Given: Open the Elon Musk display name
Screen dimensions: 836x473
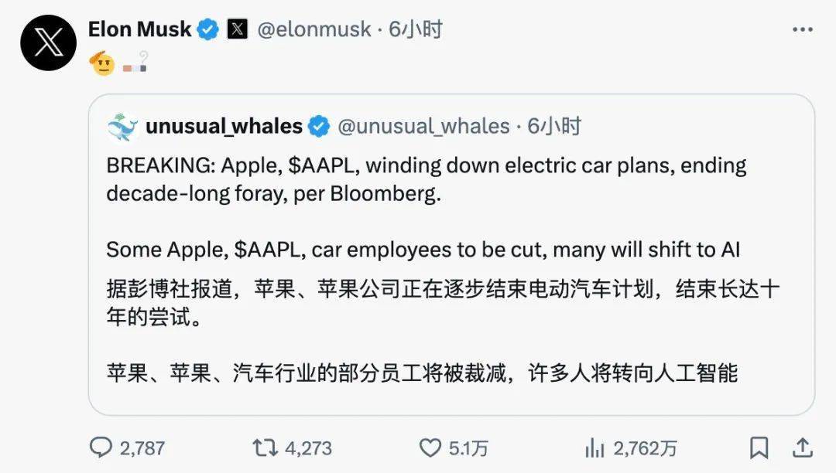Looking at the screenshot, I should [139, 30].
